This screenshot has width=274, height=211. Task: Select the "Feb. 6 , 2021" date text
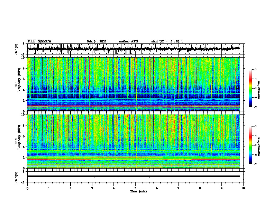point(97,41)
